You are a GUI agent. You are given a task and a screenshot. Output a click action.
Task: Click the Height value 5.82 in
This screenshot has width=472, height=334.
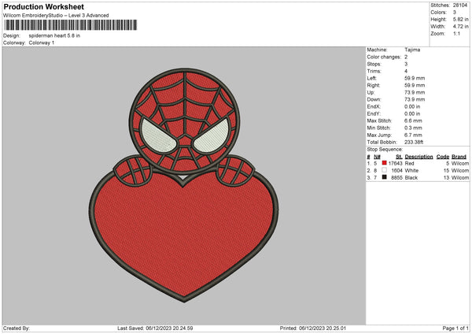click(460, 19)
